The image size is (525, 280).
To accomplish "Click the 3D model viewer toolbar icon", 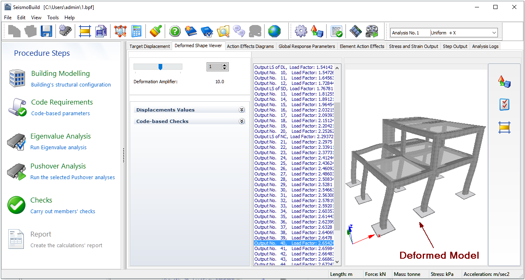I will click(x=120, y=31).
